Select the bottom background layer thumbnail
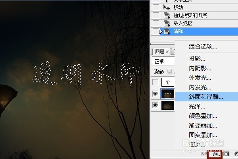The image size is (238, 159). [x=167, y=105]
